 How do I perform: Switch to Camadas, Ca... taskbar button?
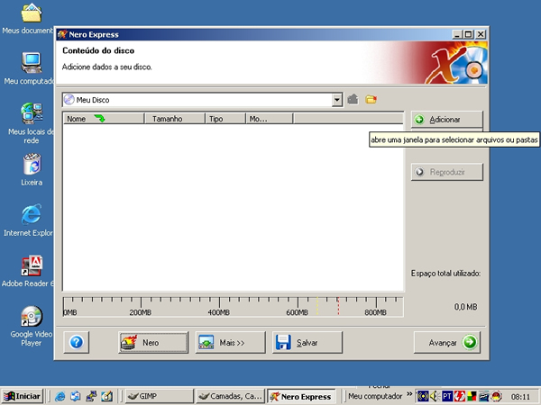230,396
